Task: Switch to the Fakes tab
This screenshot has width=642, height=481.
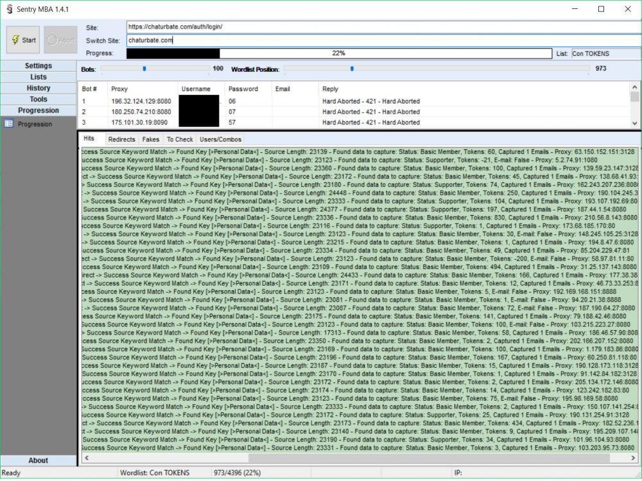Action: click(x=151, y=140)
